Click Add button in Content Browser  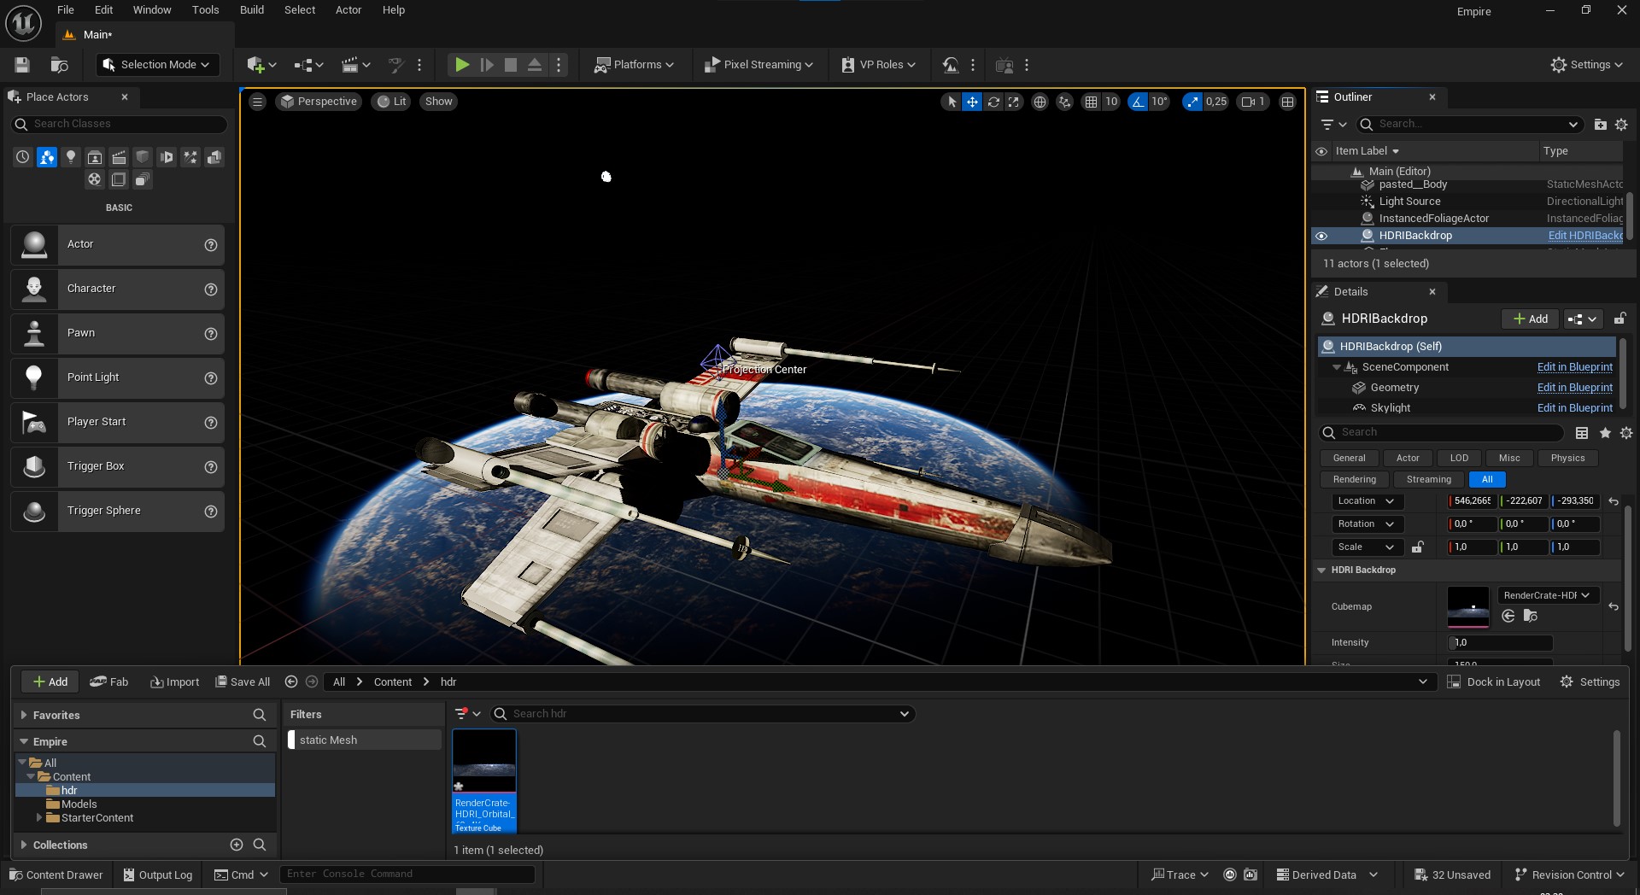pos(50,681)
